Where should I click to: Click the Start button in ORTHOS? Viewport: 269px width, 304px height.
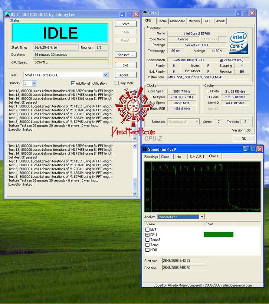(125, 24)
